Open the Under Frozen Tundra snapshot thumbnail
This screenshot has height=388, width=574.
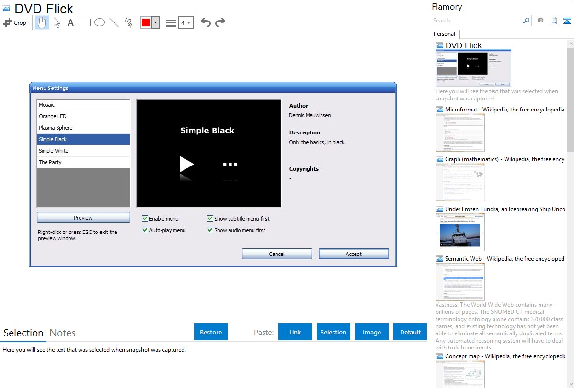(460, 232)
